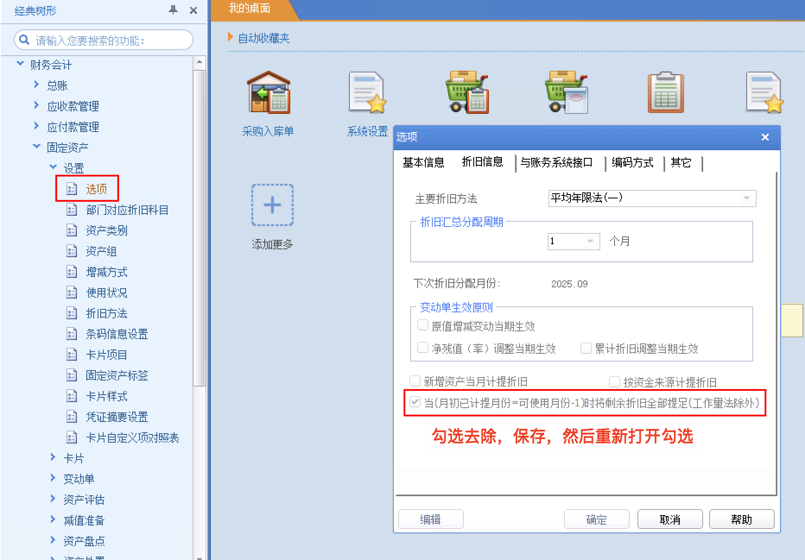Expand the 应收款管理 node

pos(37,105)
